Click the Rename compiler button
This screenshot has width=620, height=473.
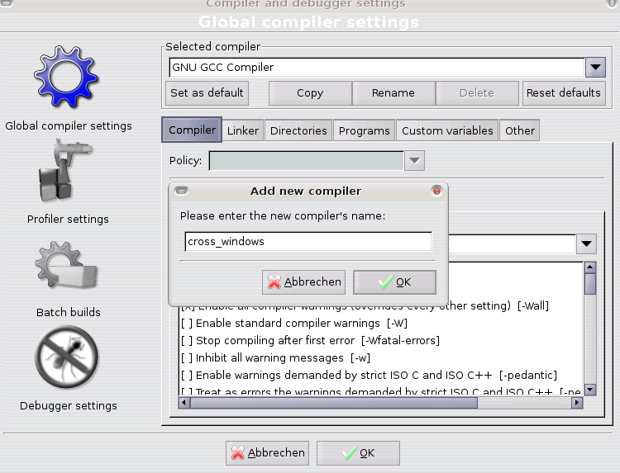point(393,93)
